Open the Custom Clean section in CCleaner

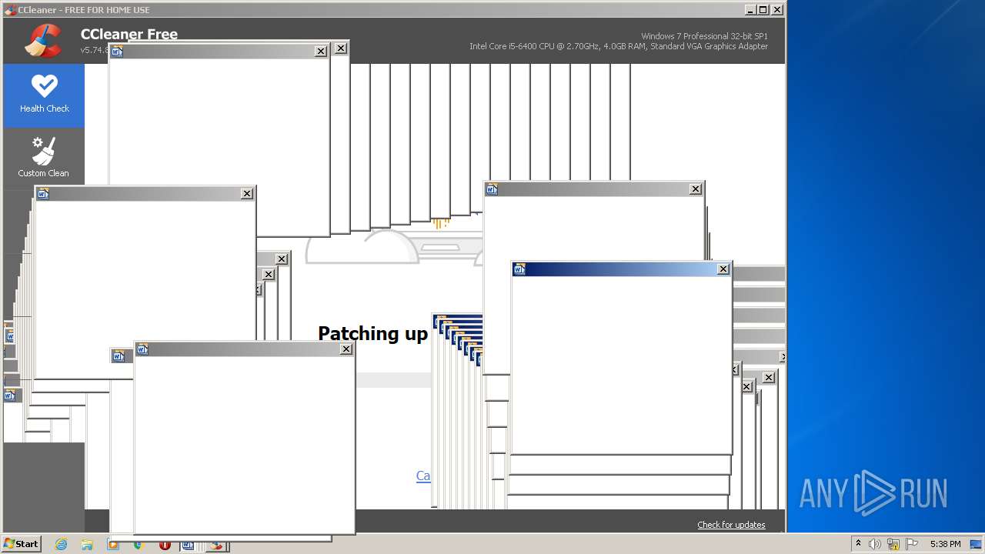[44, 156]
